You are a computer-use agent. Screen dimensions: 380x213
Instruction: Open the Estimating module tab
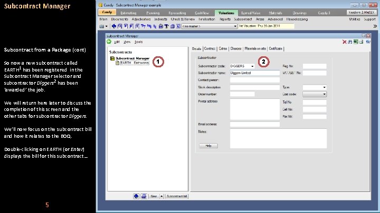coord(128,13)
